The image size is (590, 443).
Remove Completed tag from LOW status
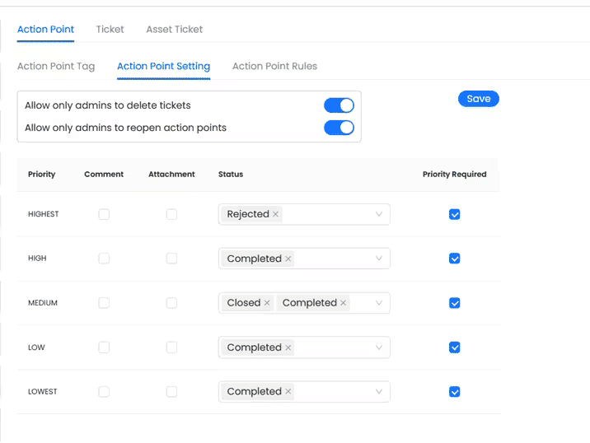coord(288,347)
